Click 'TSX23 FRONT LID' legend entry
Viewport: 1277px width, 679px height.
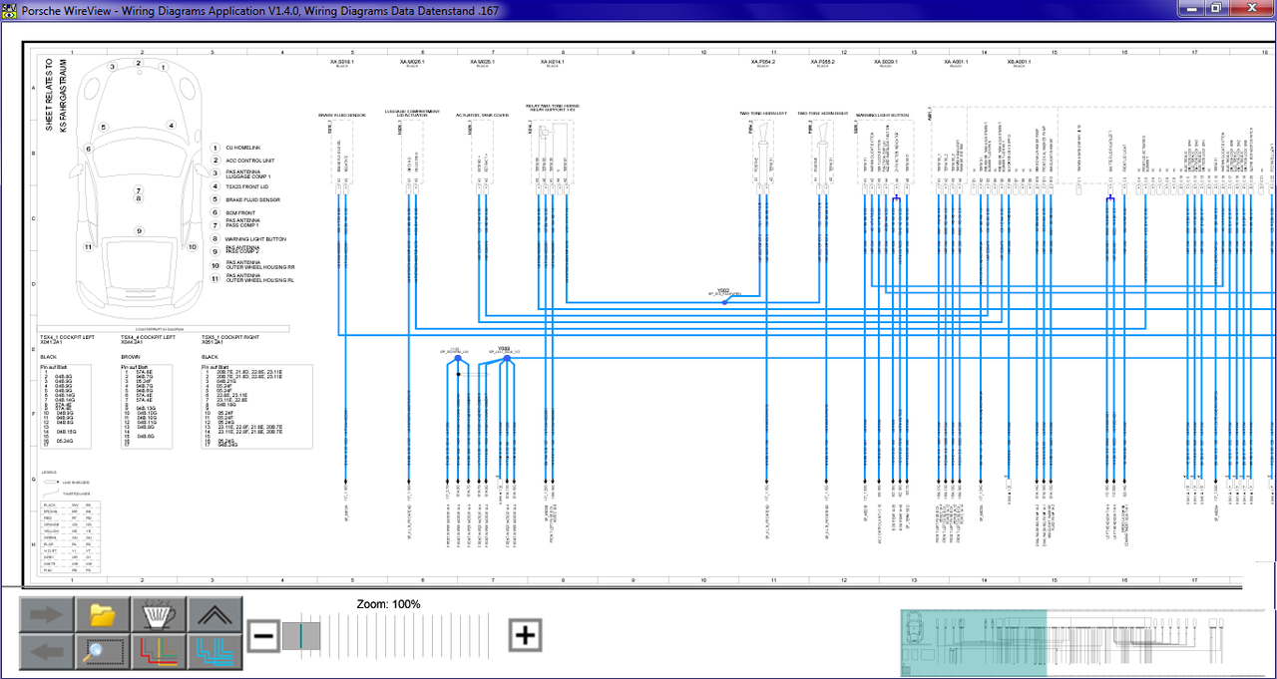(x=249, y=186)
